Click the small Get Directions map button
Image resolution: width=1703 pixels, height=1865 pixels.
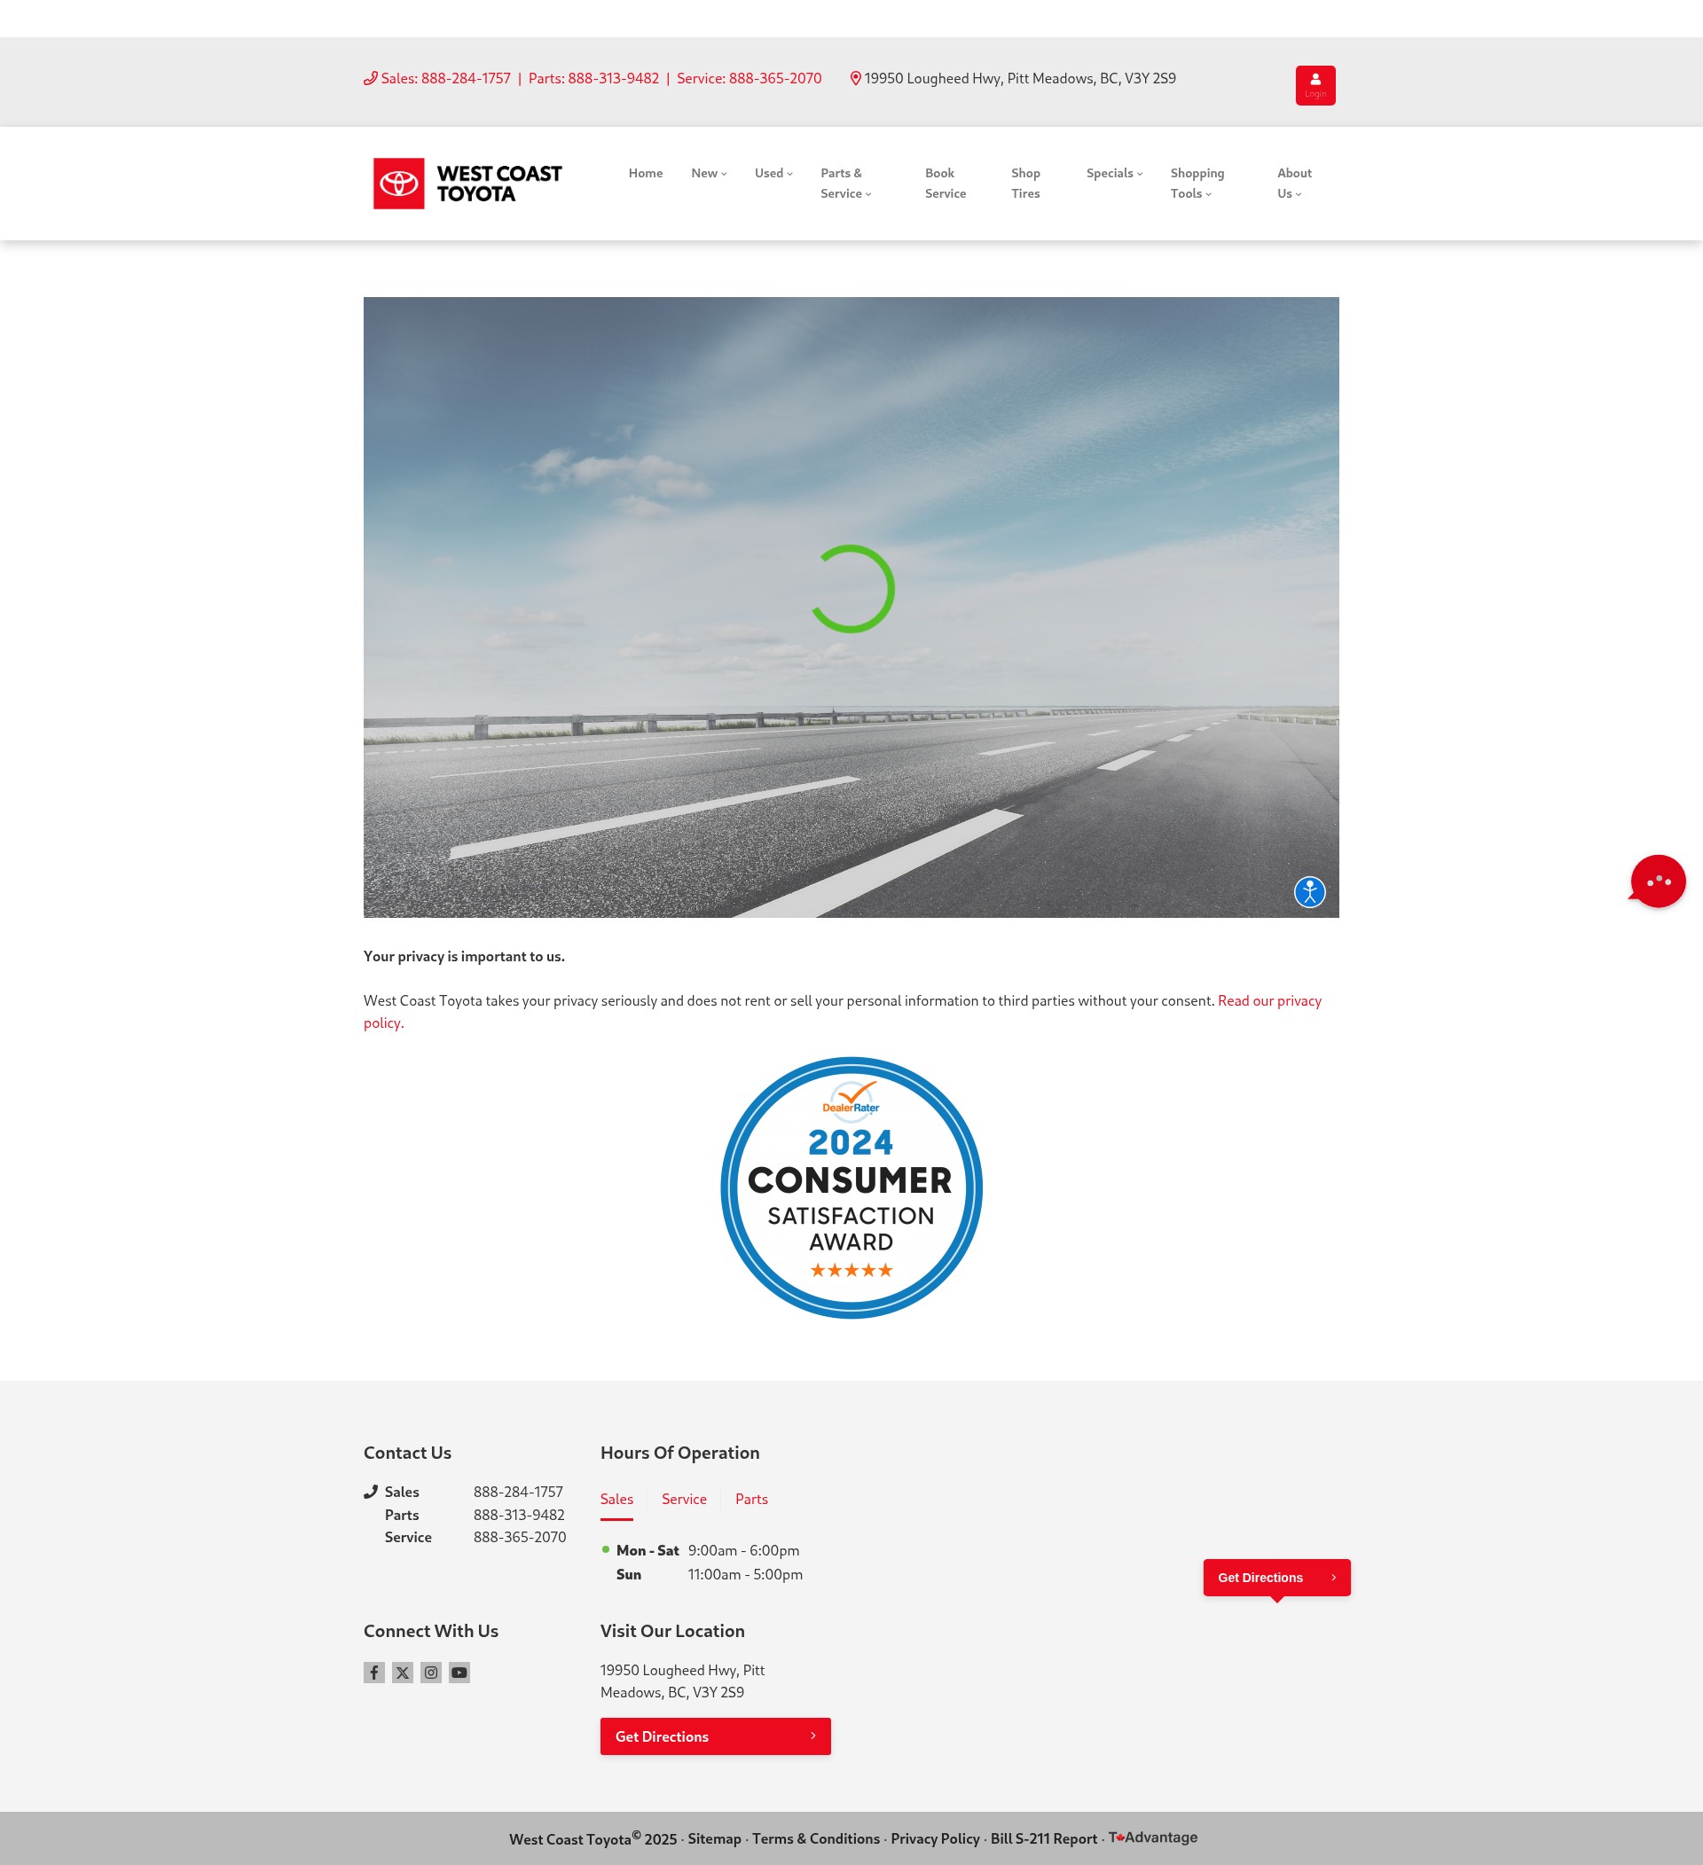click(x=1275, y=1577)
